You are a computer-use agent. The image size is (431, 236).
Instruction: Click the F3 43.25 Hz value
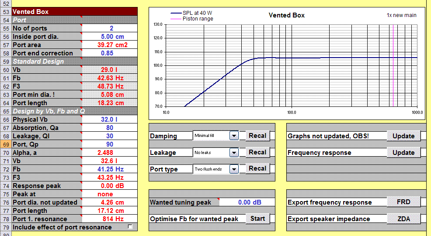pyautogui.click(x=110, y=178)
